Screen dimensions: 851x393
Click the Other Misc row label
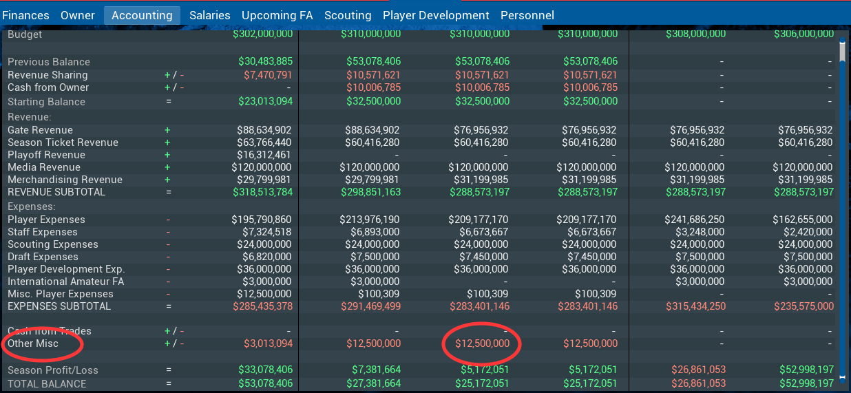(x=33, y=343)
